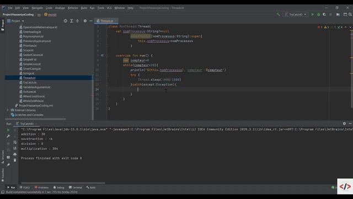The width and height of the screenshot is (353, 199).
Task: Start debugging with the green bug icon
Action: pyautogui.click(x=319, y=14)
